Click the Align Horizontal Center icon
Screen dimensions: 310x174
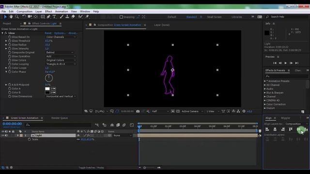(x=275, y=129)
